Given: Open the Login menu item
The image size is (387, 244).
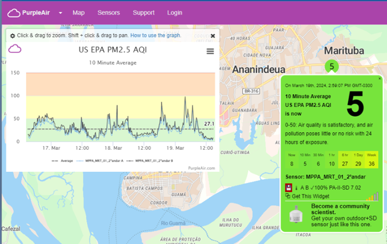Looking at the screenshot, I should tap(175, 13).
